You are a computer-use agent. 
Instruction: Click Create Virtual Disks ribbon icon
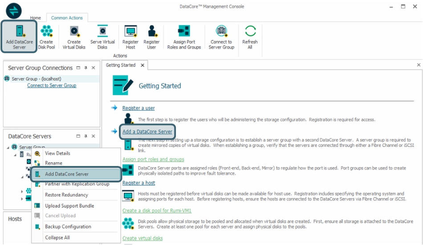[x=74, y=37]
